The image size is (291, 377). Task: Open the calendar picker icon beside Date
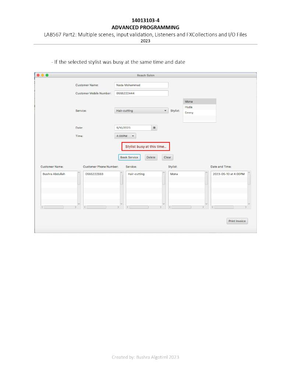click(154, 128)
